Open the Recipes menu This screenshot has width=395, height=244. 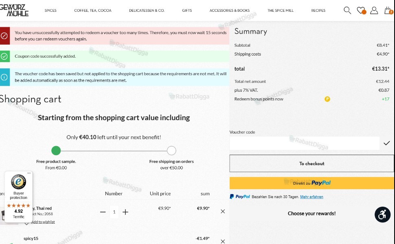coord(318,10)
